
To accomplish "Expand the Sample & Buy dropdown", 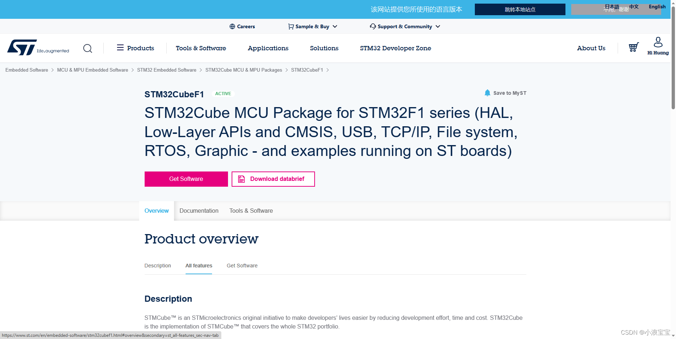I will pyautogui.click(x=312, y=26).
